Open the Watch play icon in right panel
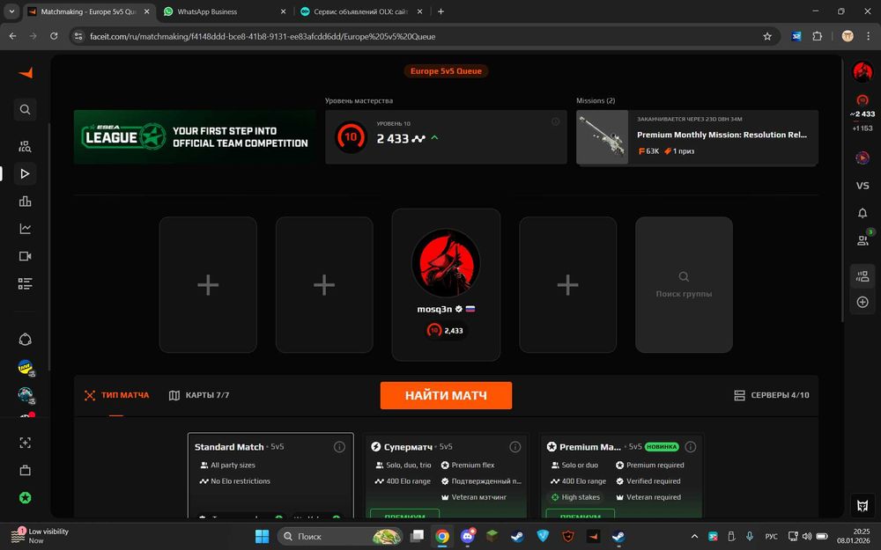Image resolution: width=881 pixels, height=550 pixels. (862, 158)
